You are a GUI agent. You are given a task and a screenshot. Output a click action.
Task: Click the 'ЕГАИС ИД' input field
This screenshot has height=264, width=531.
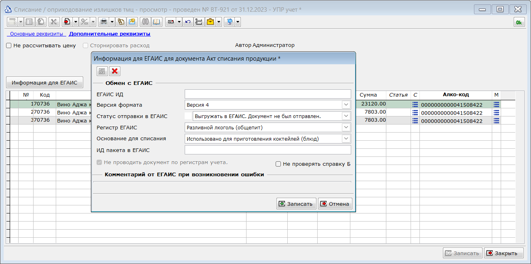tap(268, 94)
